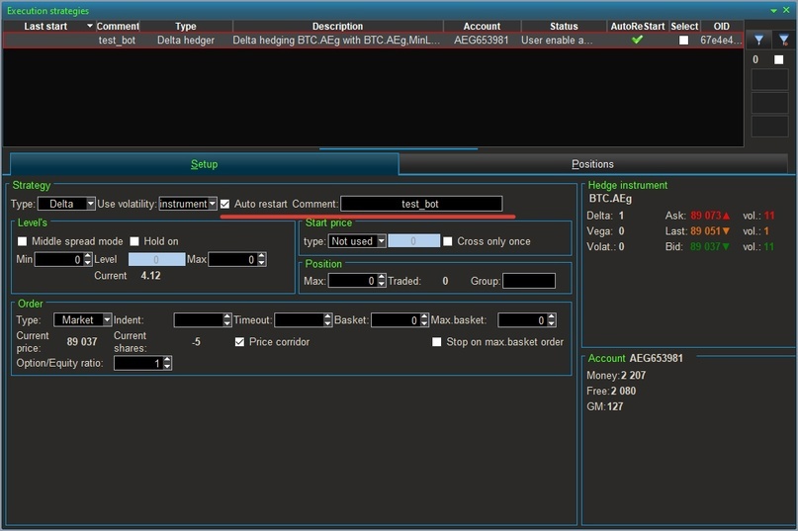The width and height of the screenshot is (798, 531).
Task: Click the OID column header
Action: (x=722, y=26)
